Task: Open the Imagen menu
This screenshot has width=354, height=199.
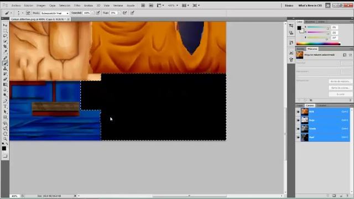Action: 41,6
